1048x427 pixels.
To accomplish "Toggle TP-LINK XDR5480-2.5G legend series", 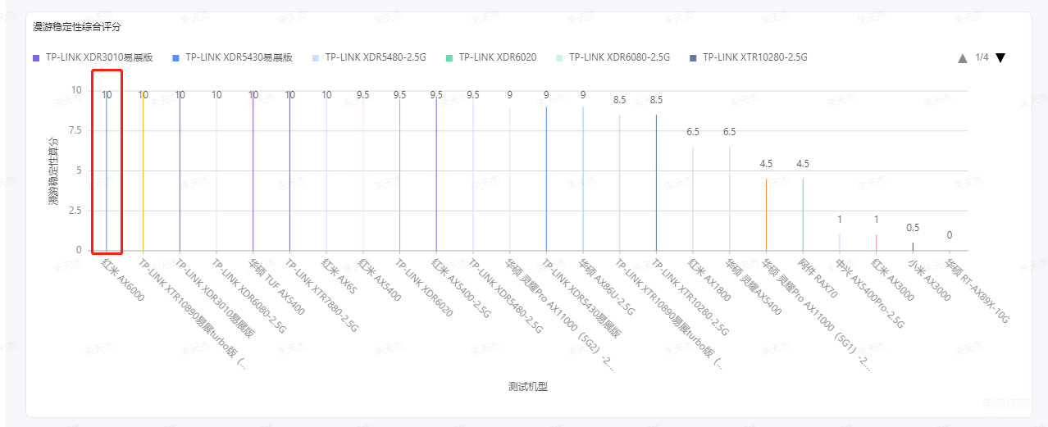I will [369, 57].
